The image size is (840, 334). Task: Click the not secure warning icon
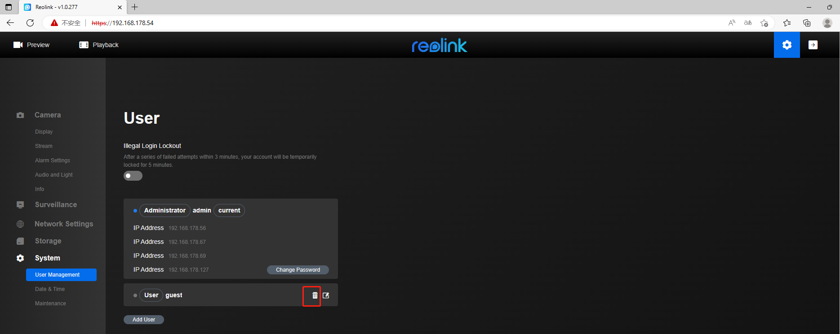54,23
